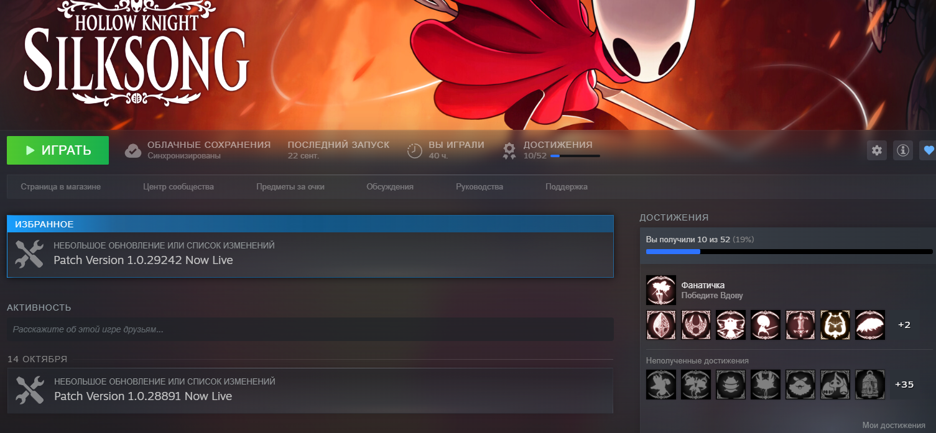Click the horned skull locked achievement icon
The width and height of the screenshot is (936, 433).
[x=835, y=385]
